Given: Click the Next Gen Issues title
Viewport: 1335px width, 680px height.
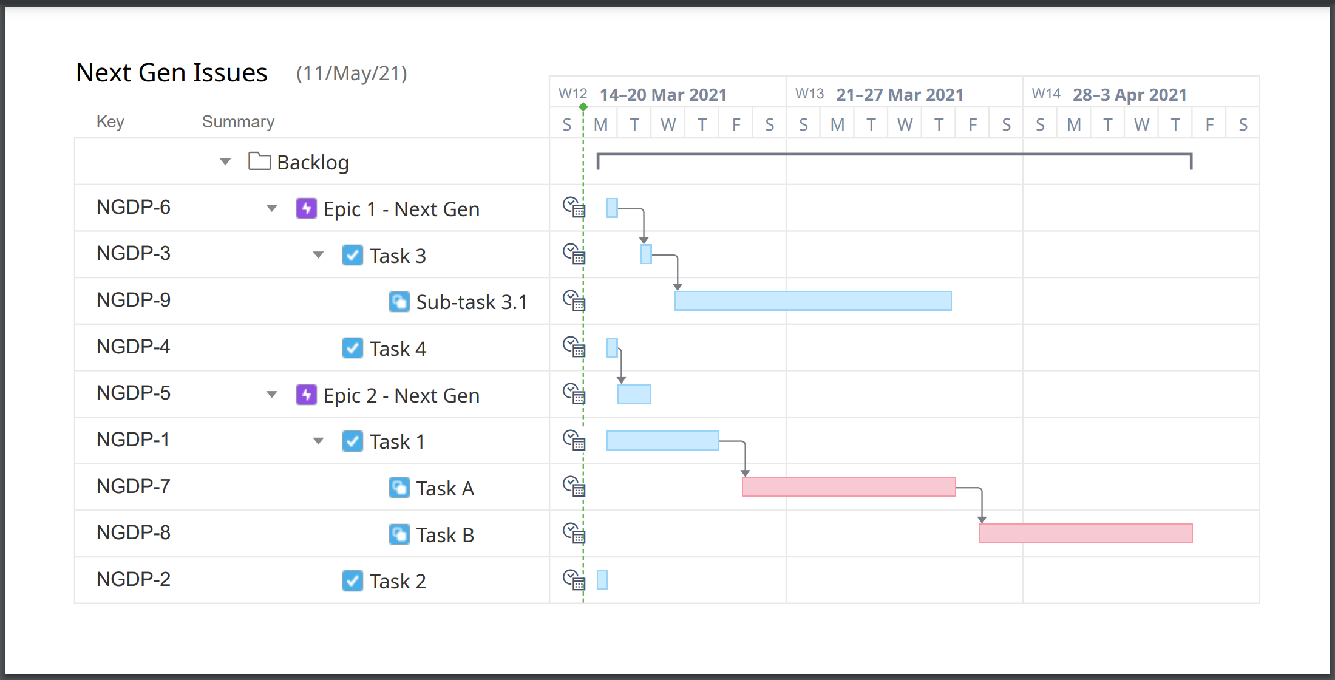Looking at the screenshot, I should tap(171, 72).
